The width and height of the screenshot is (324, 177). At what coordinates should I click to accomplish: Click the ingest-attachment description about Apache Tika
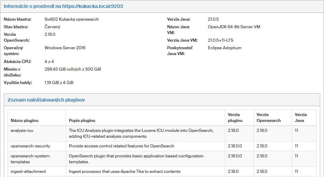pos(125,171)
